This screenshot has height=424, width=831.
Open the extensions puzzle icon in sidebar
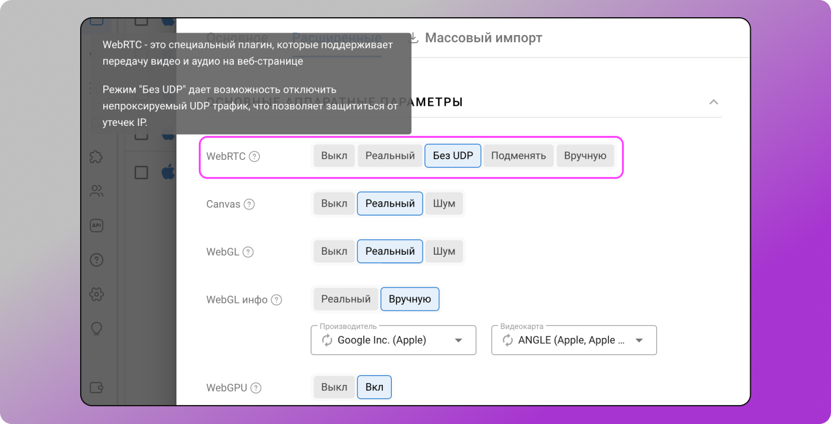[96, 157]
